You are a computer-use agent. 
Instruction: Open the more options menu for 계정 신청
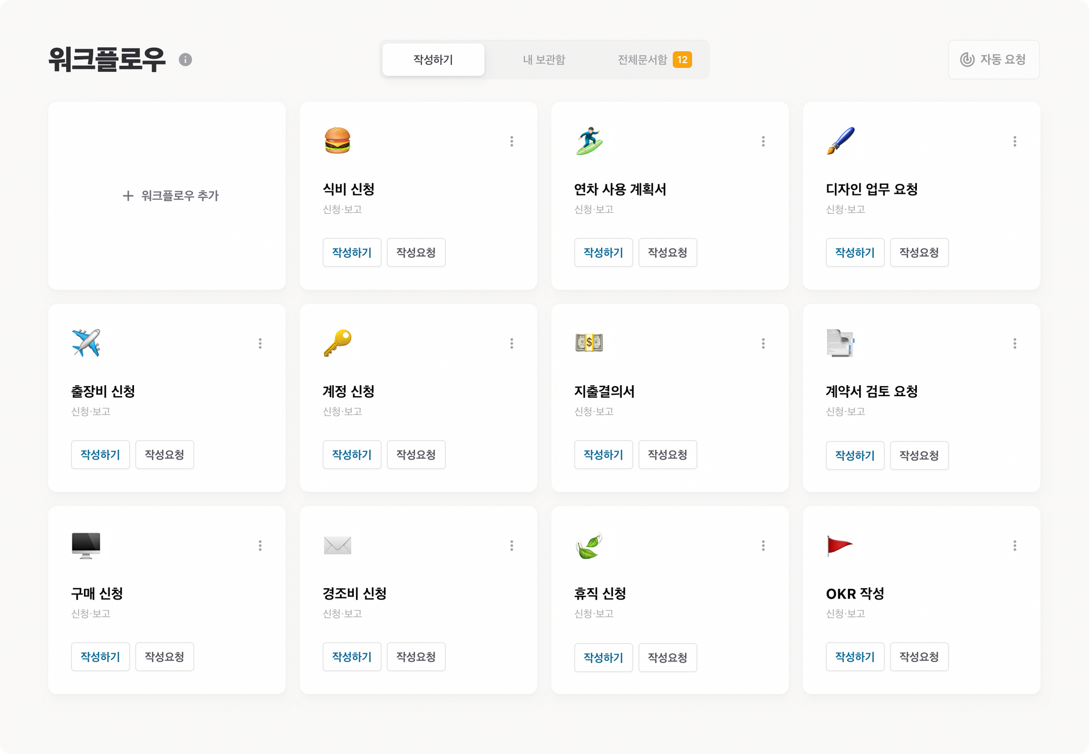pyautogui.click(x=512, y=343)
